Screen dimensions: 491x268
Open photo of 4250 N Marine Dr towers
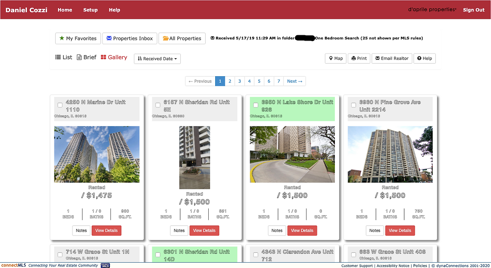pyautogui.click(x=97, y=154)
